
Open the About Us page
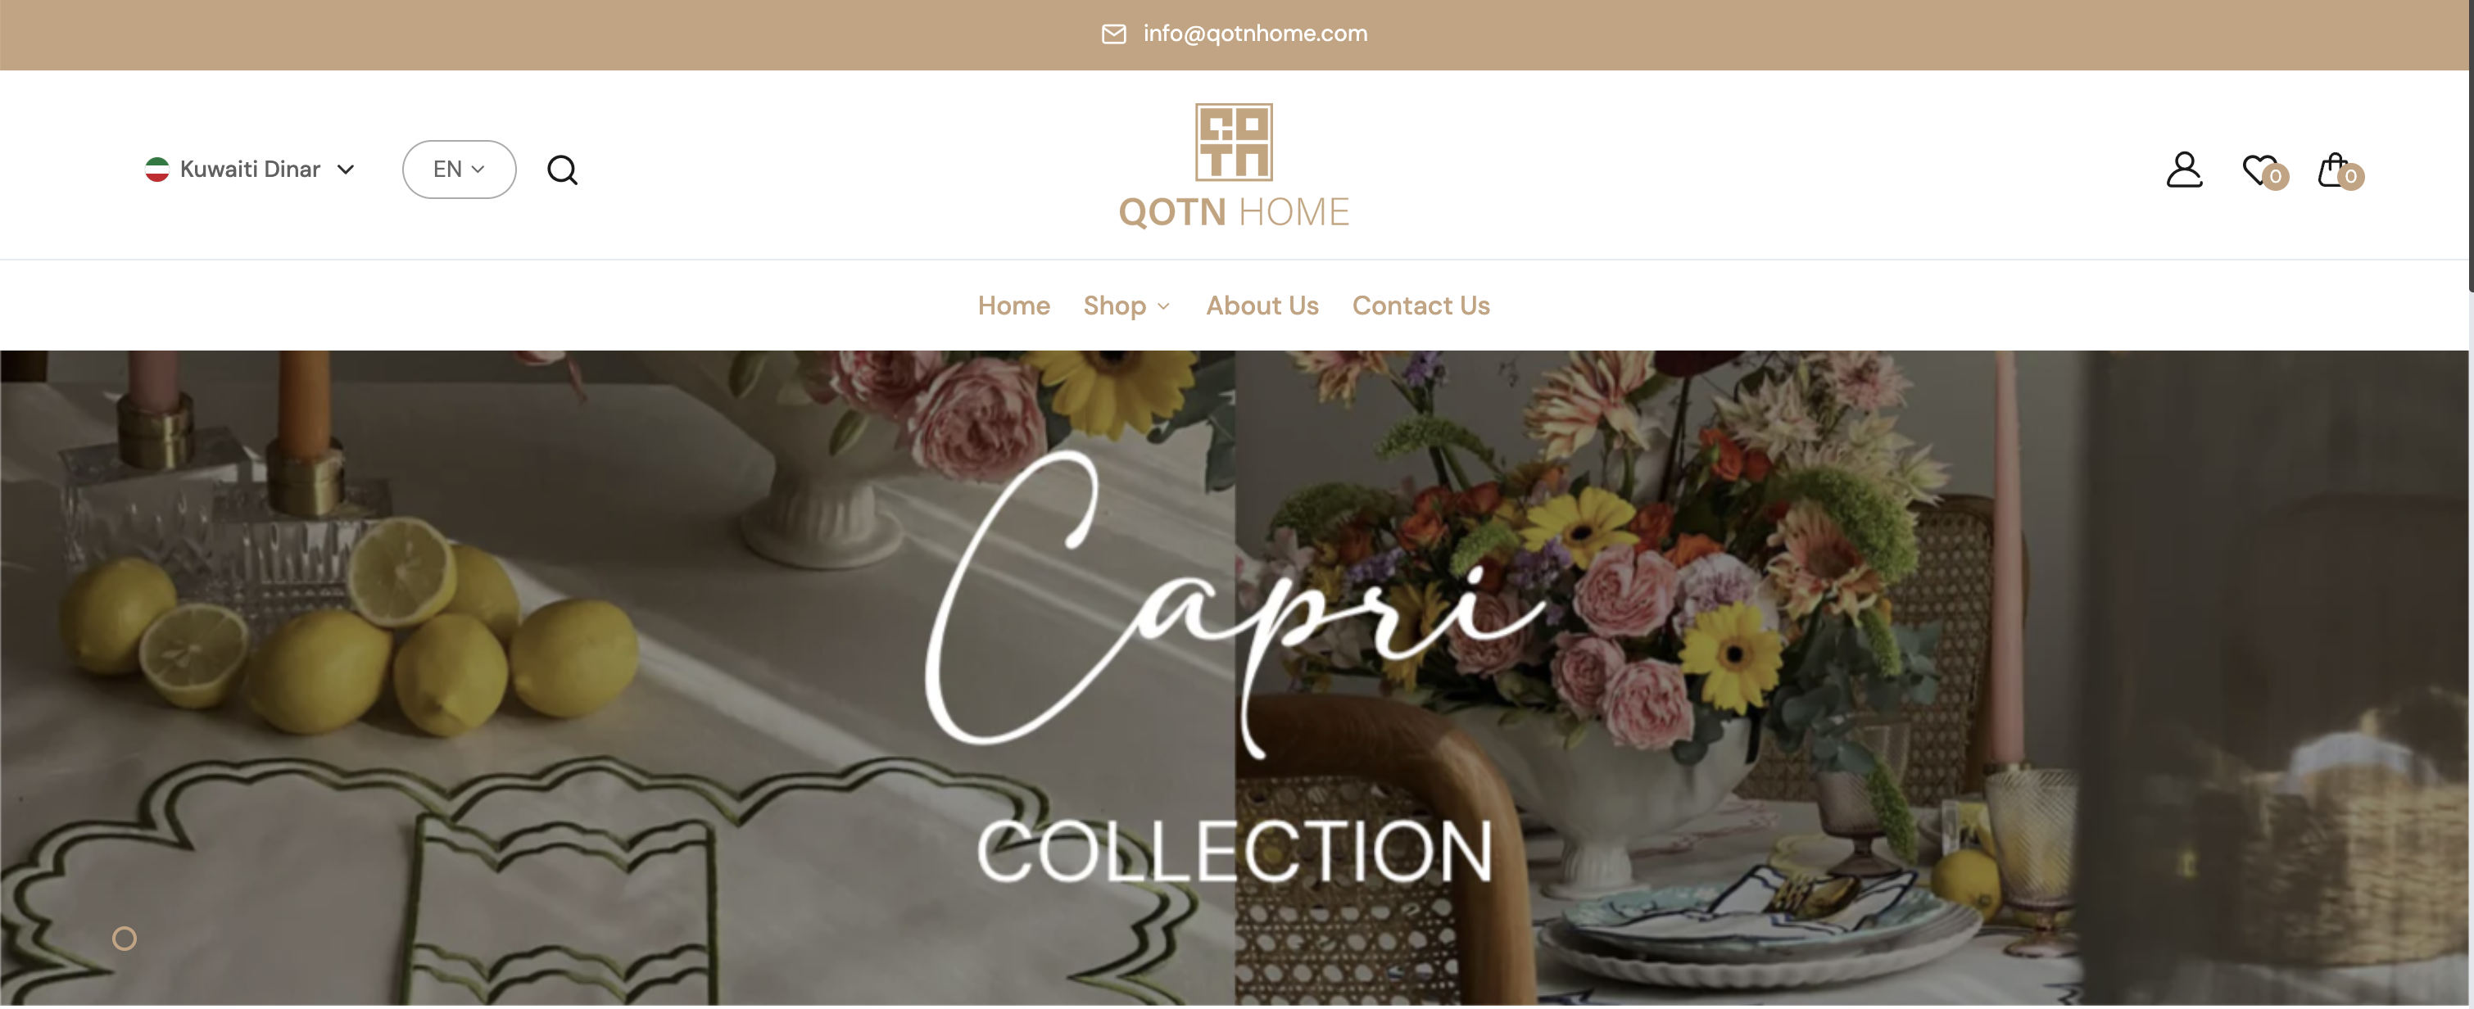coord(1262,305)
